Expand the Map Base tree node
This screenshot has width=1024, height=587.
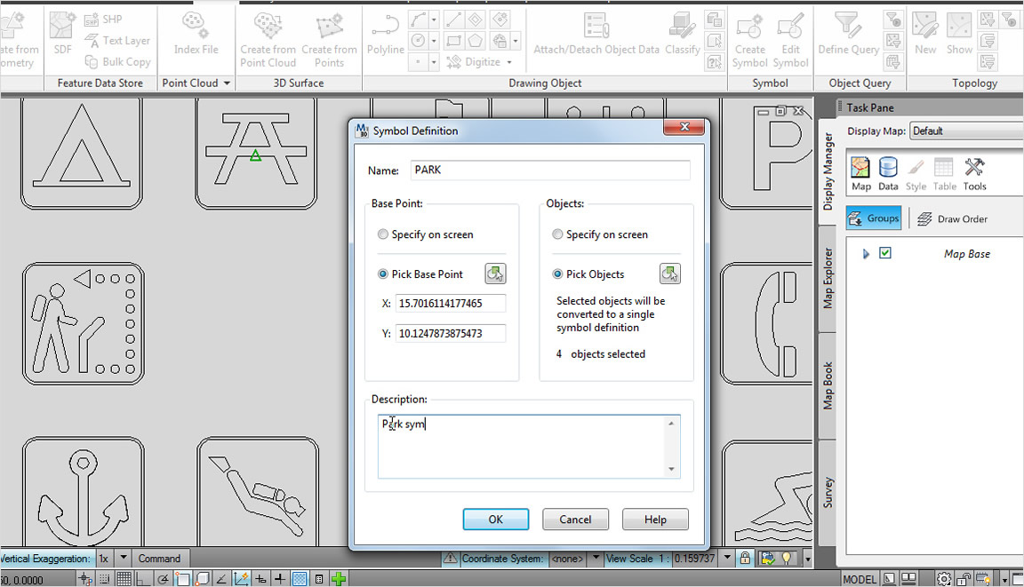click(x=866, y=254)
